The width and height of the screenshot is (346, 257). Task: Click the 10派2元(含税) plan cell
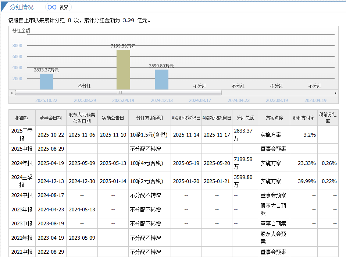tap(150, 181)
